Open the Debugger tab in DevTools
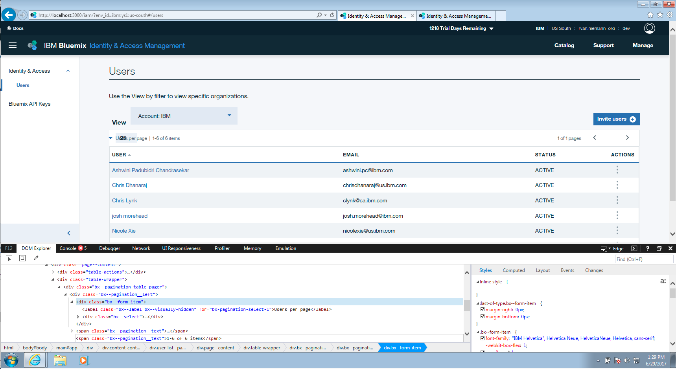676x369 pixels. (x=110, y=248)
